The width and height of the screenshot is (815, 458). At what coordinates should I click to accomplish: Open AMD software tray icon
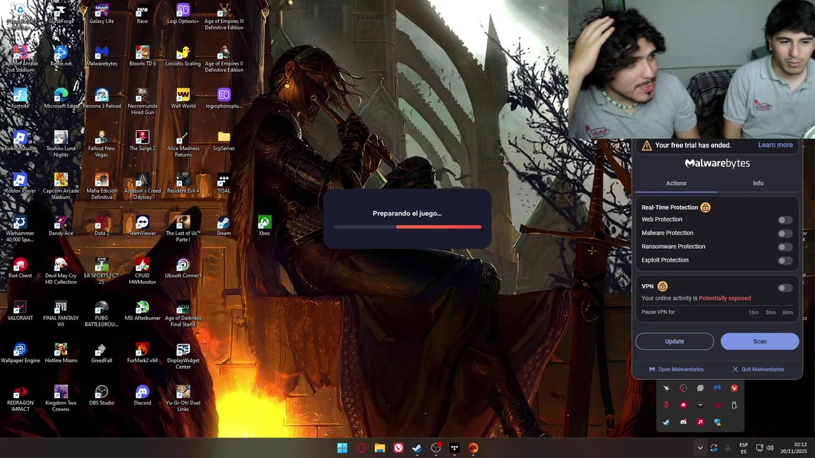pyautogui.click(x=700, y=422)
